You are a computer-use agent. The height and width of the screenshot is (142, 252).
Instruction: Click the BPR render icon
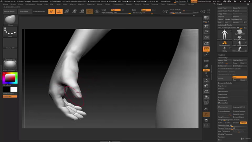point(206,18)
